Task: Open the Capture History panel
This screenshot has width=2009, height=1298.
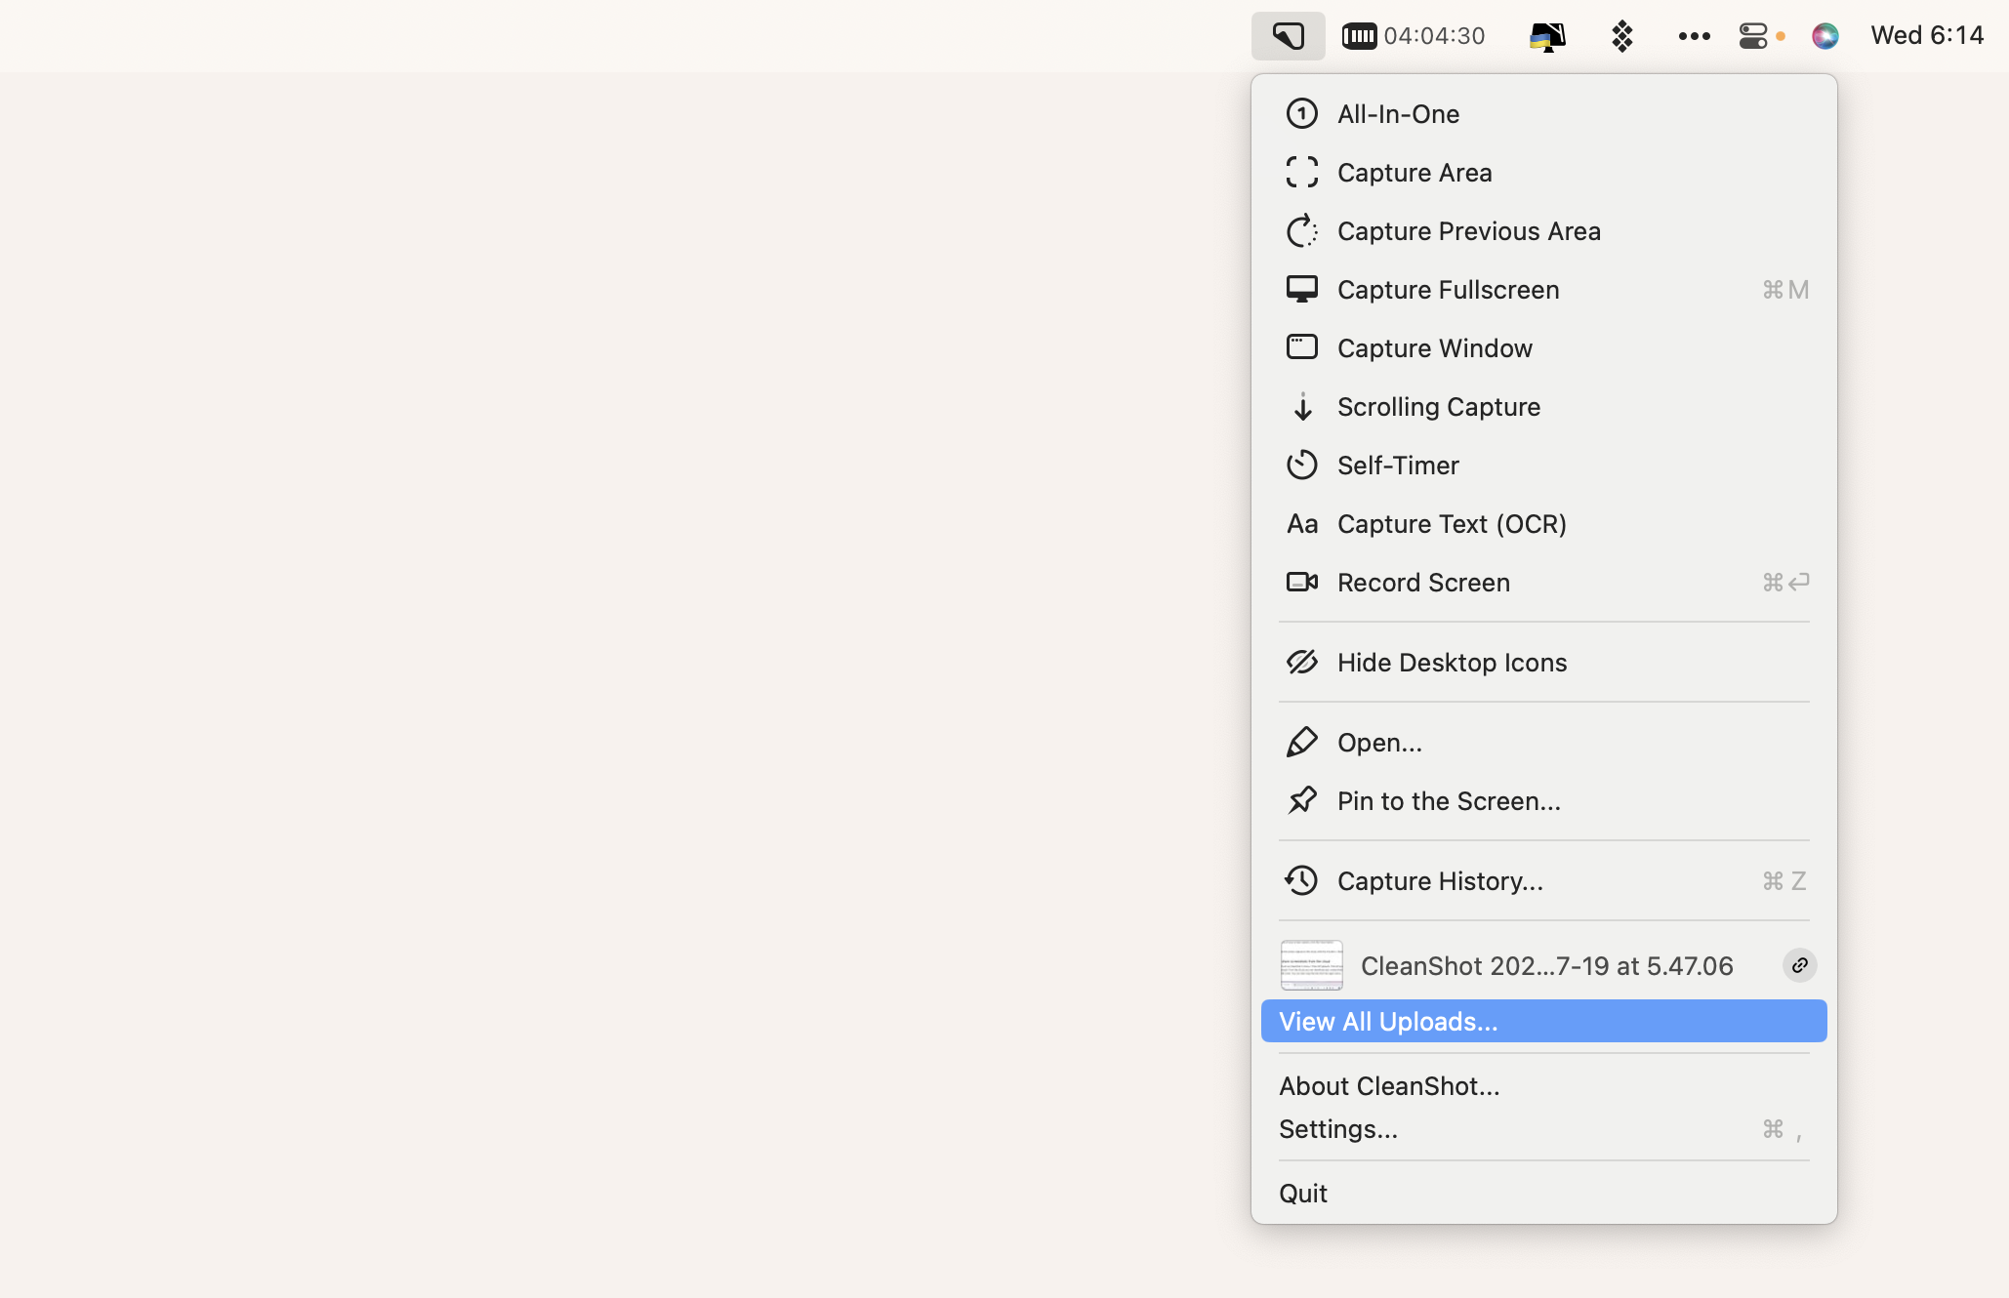Action: 1441,879
